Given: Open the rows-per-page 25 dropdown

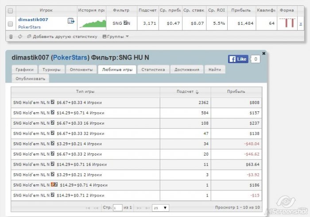Looking at the screenshot, I should point(160,208).
